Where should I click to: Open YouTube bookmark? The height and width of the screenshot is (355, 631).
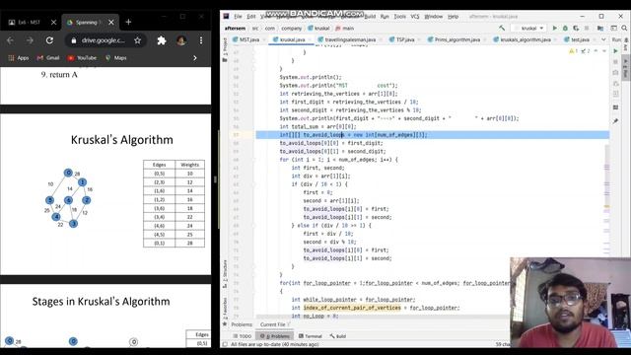(82, 58)
